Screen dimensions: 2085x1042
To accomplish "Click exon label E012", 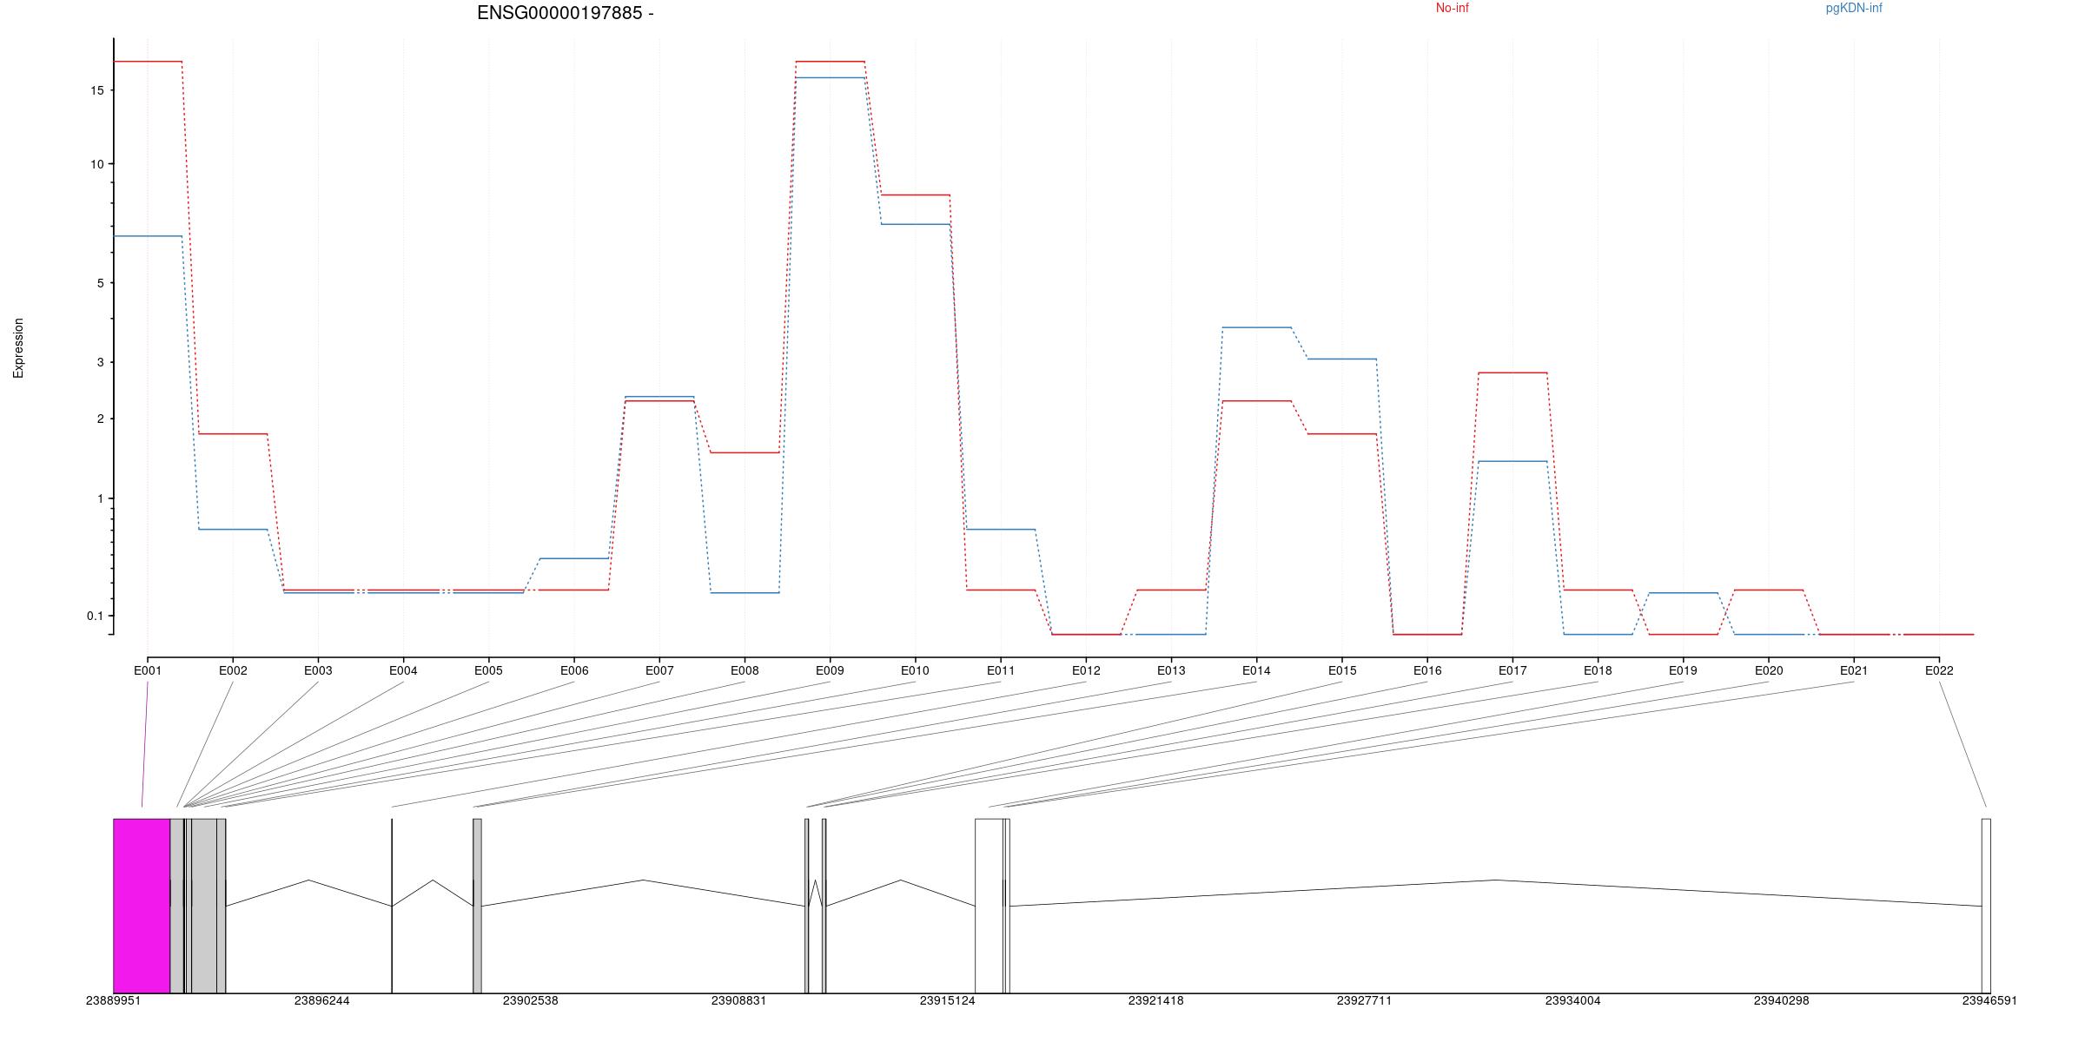I will (1086, 670).
